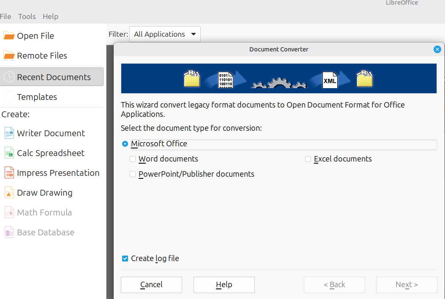Image resolution: width=445 pixels, height=299 pixels.
Task: Click the Next button
Action: click(407, 285)
